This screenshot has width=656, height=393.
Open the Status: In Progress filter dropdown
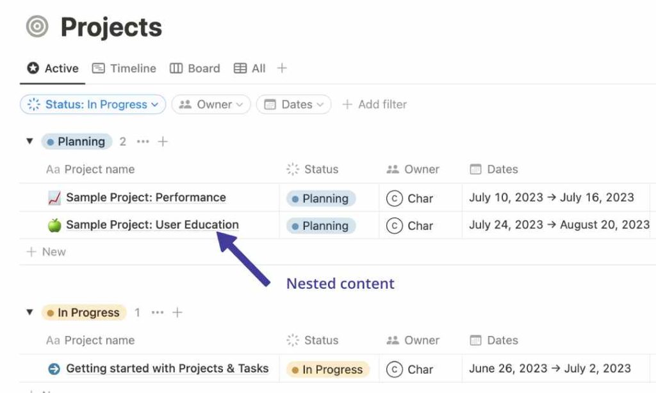[x=92, y=104]
